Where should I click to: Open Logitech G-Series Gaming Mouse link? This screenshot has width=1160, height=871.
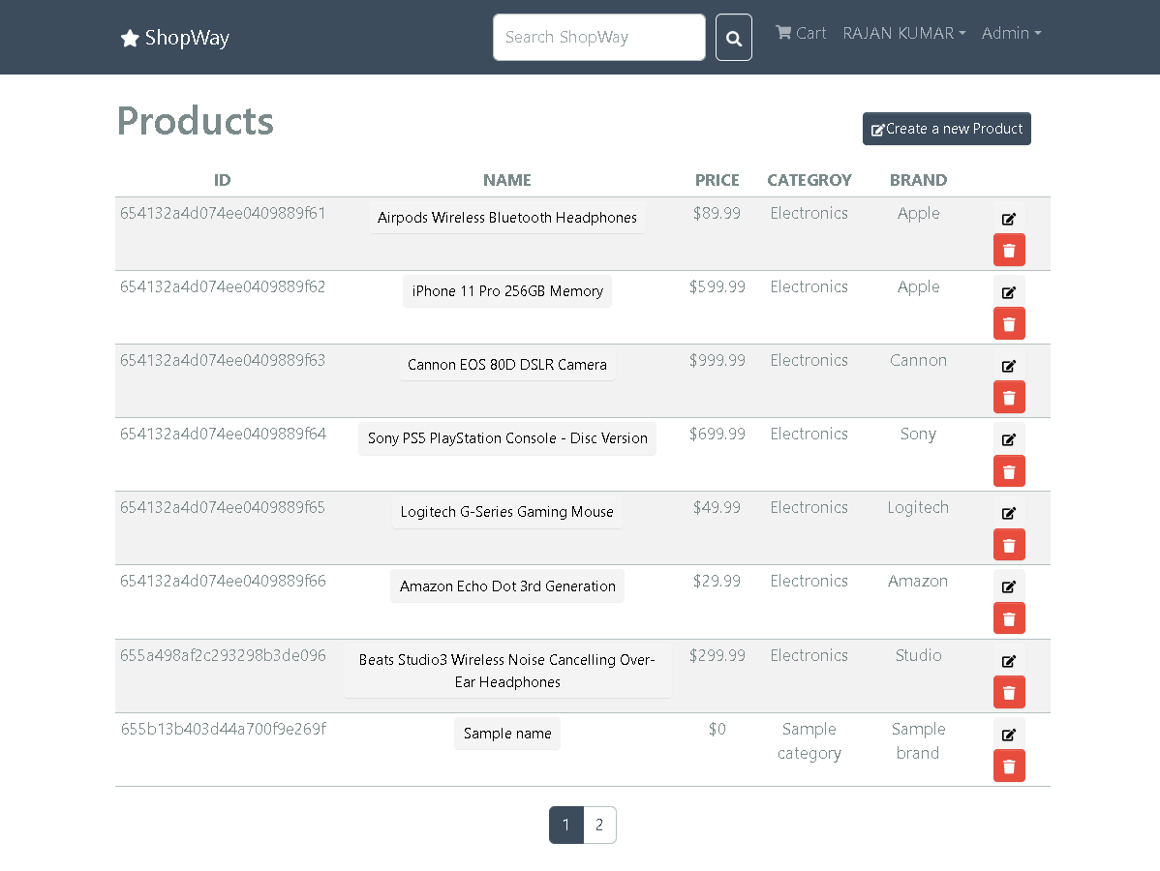coord(506,512)
